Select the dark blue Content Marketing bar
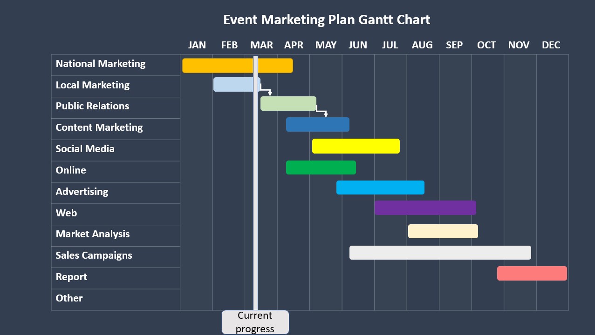595x335 pixels. (x=317, y=124)
